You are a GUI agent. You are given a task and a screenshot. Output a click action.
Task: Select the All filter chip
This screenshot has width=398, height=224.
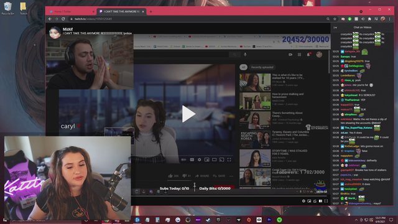[243, 67]
